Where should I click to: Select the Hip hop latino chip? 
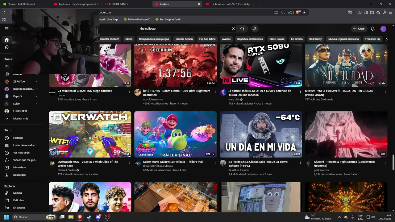tap(207, 39)
